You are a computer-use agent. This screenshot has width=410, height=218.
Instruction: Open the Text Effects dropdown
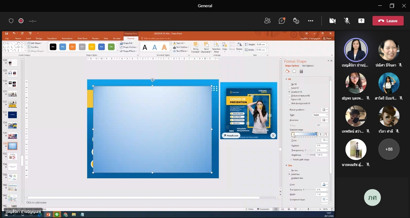[181, 51]
